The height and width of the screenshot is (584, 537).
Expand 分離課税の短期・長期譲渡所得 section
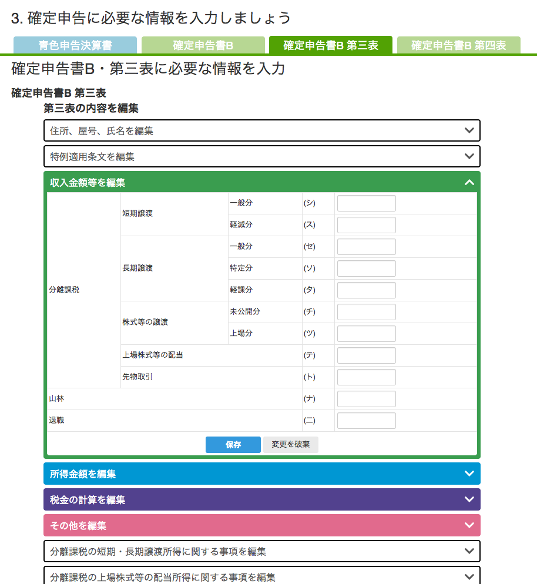tap(261, 551)
